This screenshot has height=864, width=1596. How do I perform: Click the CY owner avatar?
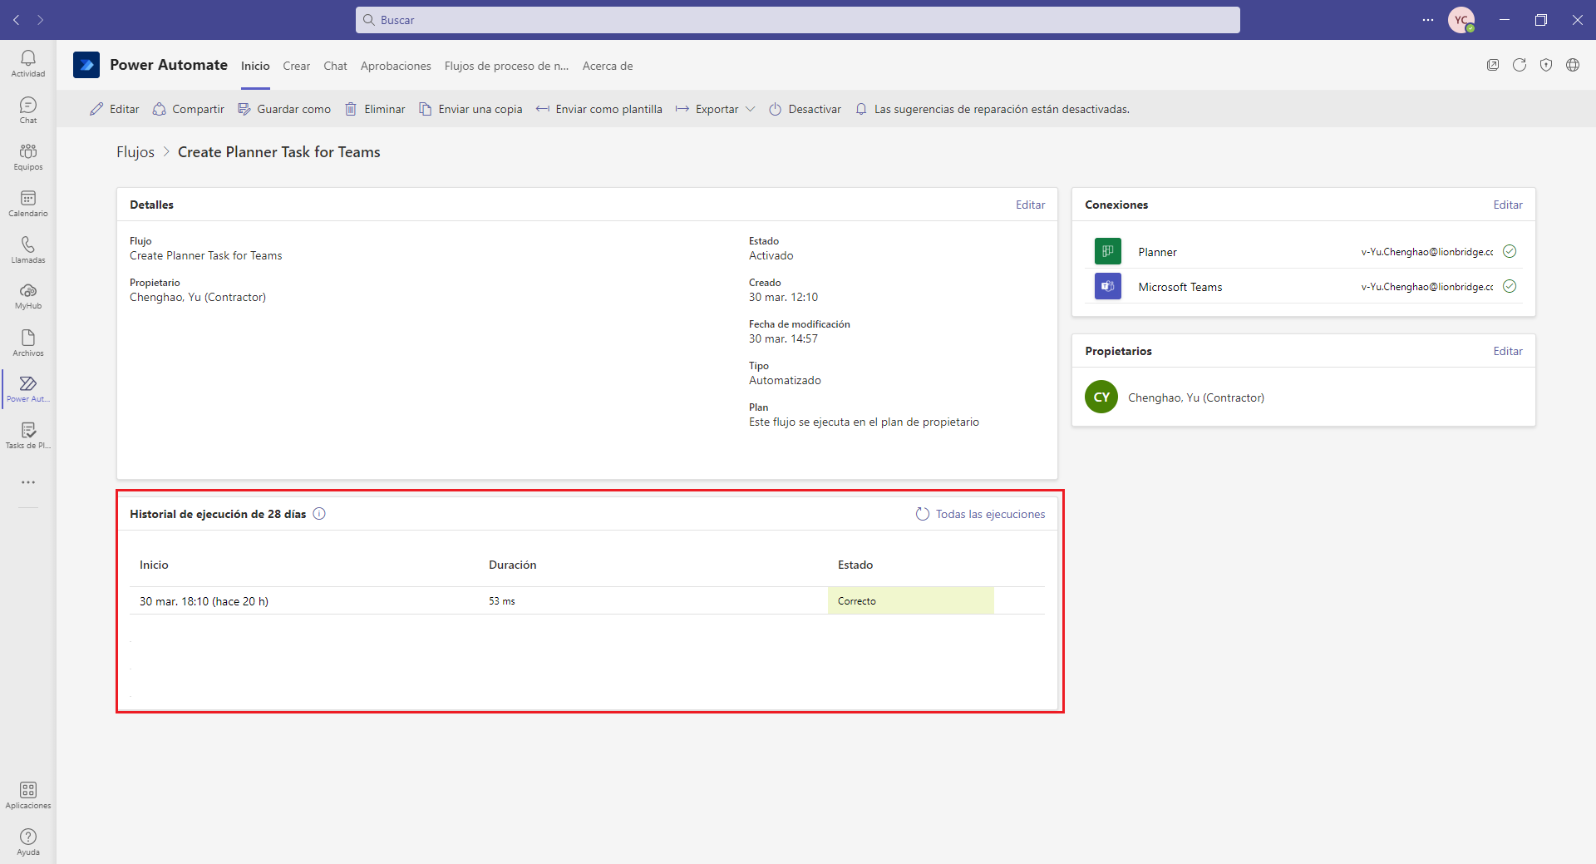pyautogui.click(x=1101, y=397)
